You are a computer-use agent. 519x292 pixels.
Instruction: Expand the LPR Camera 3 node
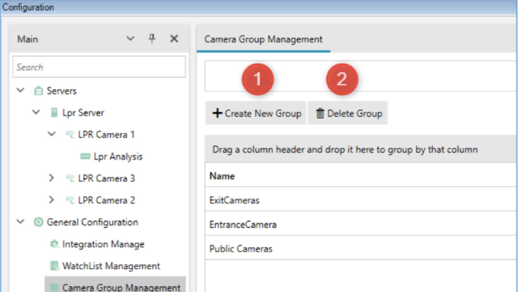pos(51,178)
